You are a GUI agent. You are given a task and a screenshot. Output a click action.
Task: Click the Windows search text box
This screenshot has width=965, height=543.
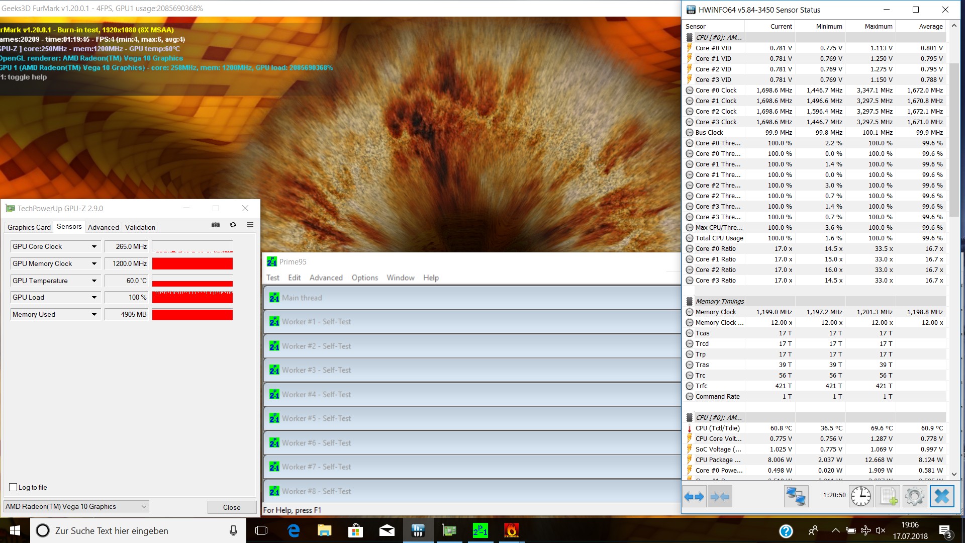[x=138, y=530]
